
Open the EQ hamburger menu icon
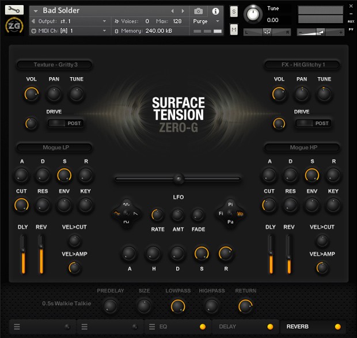[x=152, y=326]
